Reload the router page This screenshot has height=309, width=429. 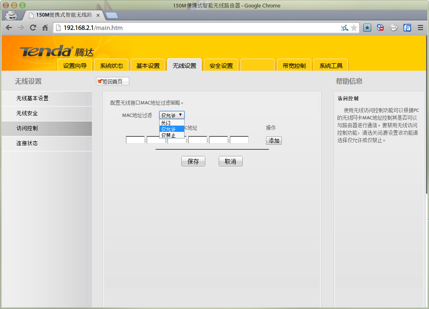tap(33, 27)
